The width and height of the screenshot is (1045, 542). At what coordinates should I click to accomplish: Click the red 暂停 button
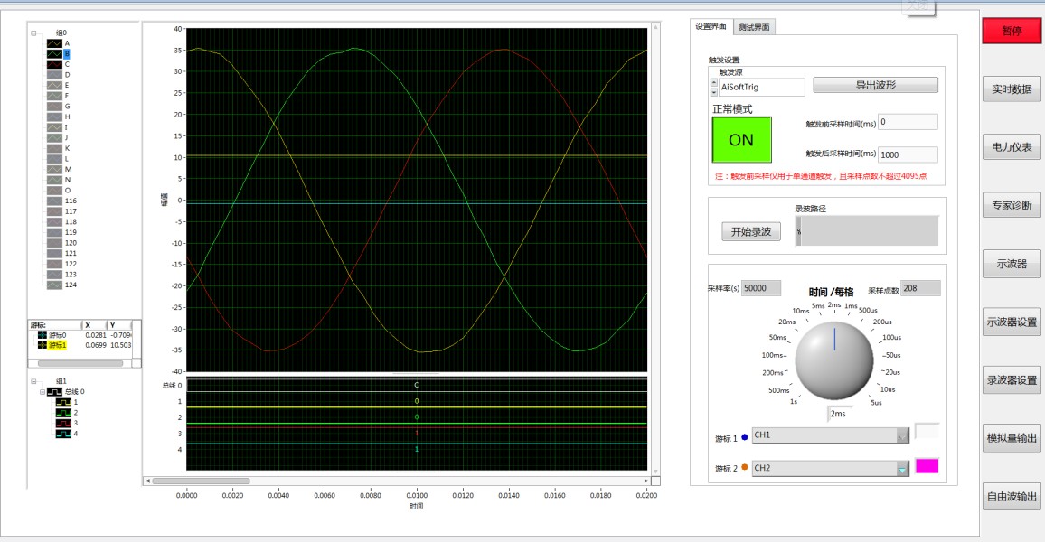coord(1012,31)
